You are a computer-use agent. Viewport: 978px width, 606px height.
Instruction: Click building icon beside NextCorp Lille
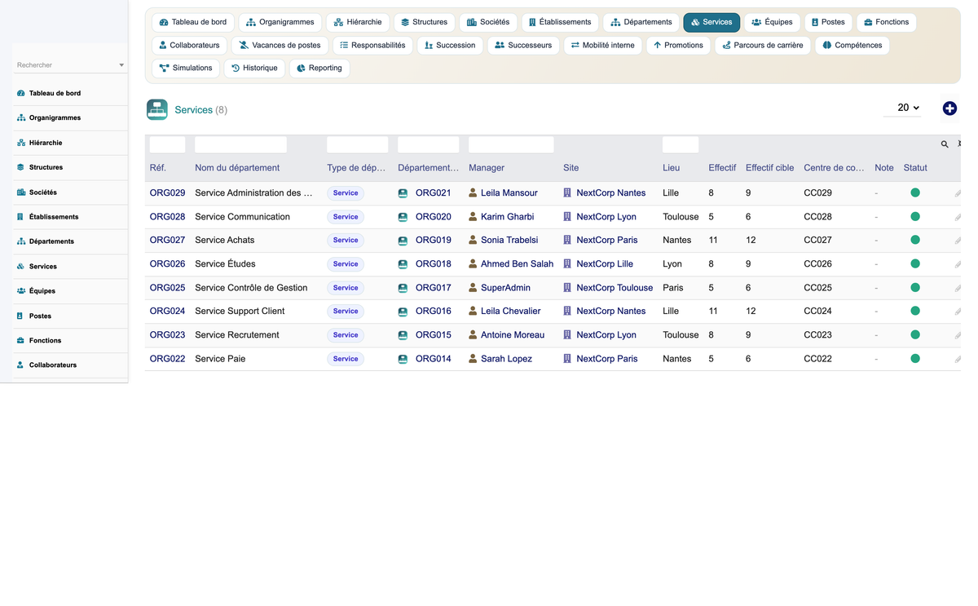point(567,264)
